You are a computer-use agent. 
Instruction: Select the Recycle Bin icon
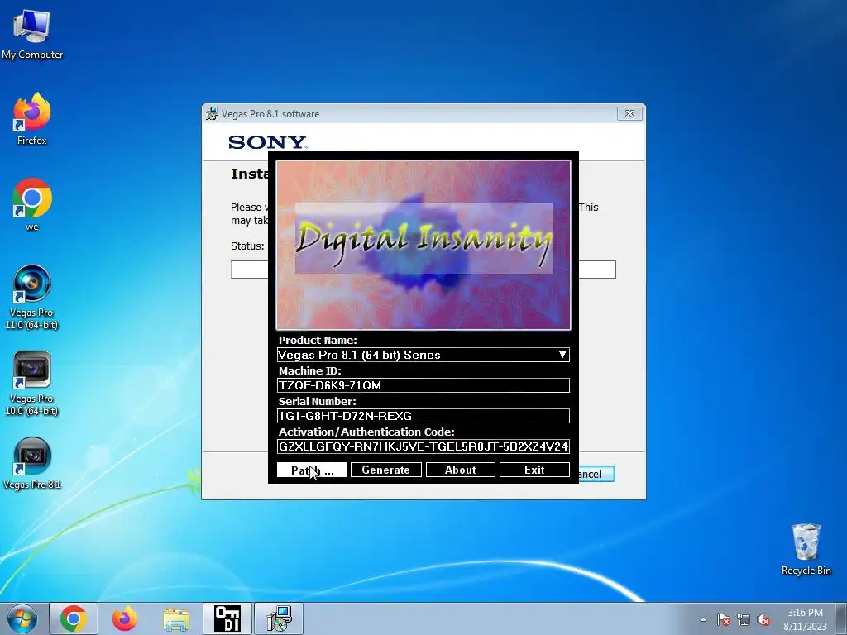tap(806, 549)
